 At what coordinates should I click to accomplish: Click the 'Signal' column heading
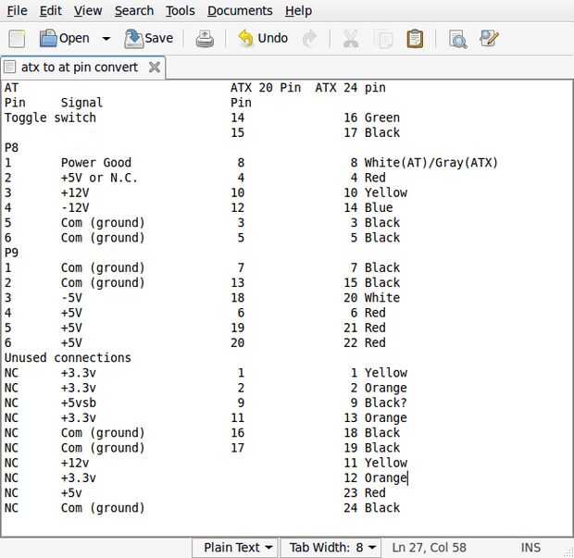(81, 103)
